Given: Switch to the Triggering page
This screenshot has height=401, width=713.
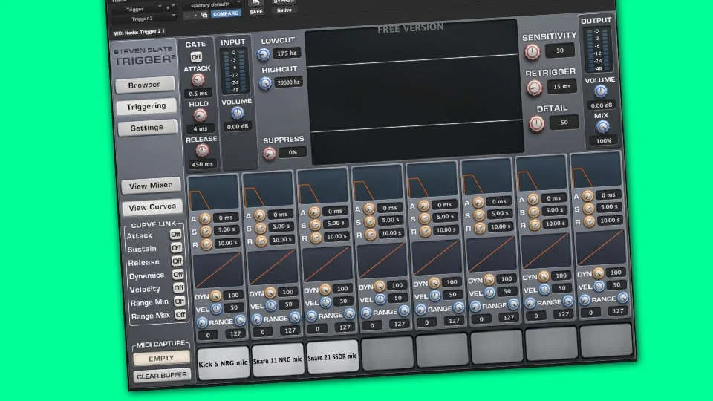Looking at the screenshot, I should click(x=146, y=106).
